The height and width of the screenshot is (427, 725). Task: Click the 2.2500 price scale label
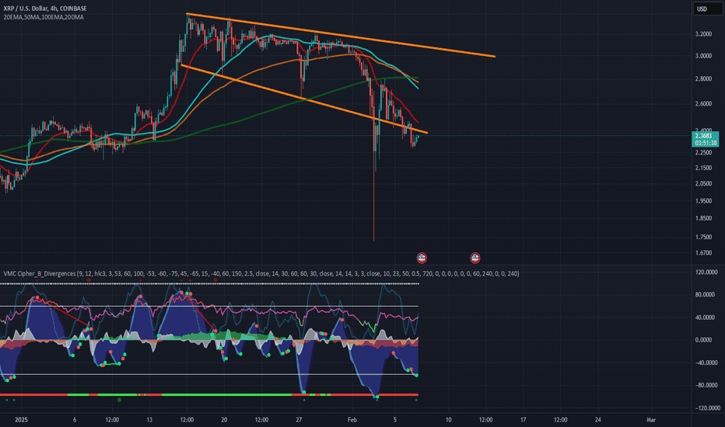703,153
